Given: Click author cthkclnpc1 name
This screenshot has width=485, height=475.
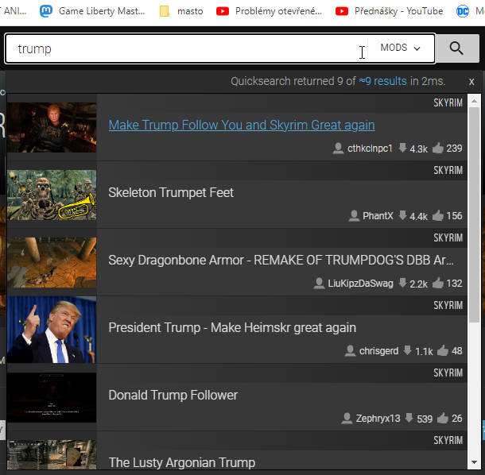Looking at the screenshot, I should point(370,149).
